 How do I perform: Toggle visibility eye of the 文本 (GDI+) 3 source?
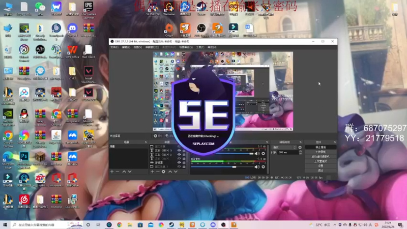pyautogui.click(x=179, y=150)
